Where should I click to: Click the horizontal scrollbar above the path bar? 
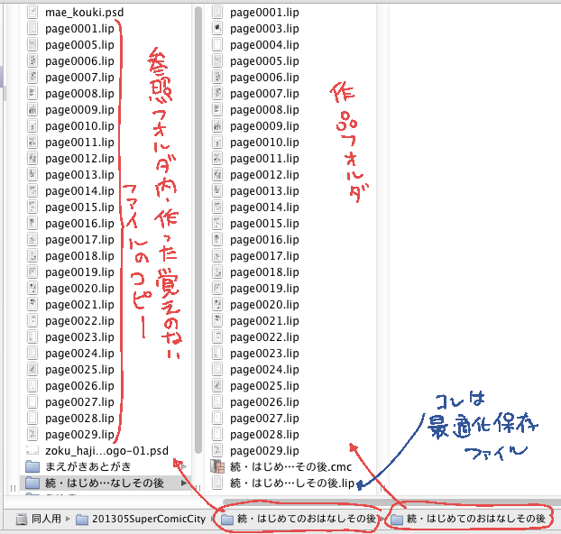coord(391,502)
